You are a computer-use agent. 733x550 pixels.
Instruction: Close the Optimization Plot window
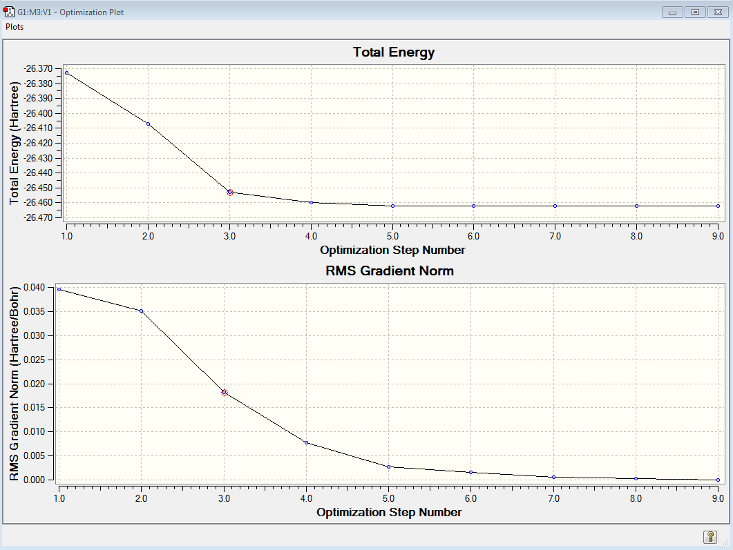pyautogui.click(x=718, y=12)
